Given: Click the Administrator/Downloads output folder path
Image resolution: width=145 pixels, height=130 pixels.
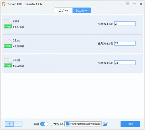Looking at the screenshot, I should click(83, 124).
